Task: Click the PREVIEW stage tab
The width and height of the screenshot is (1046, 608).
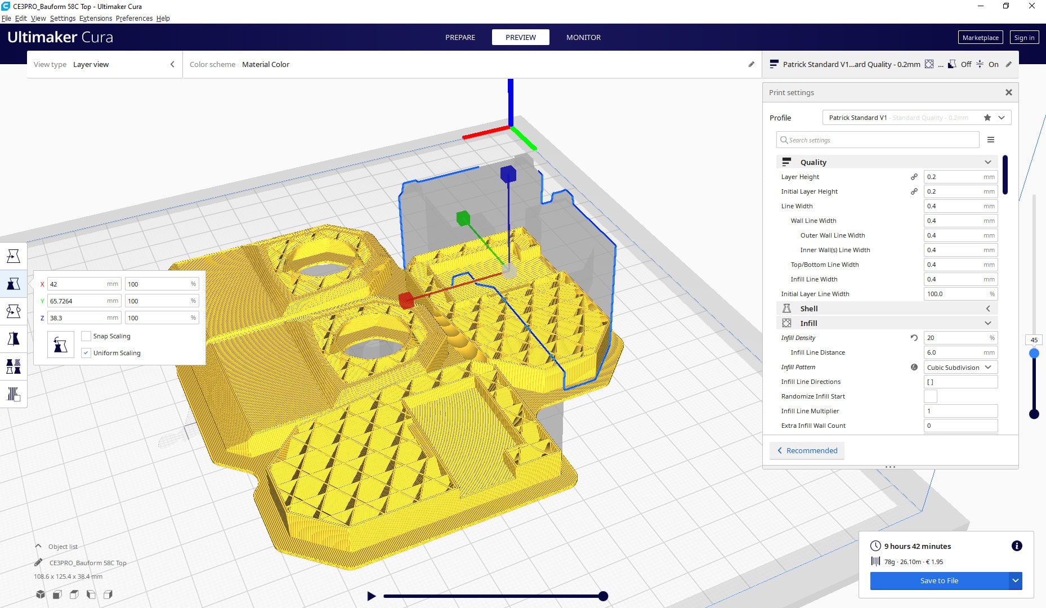Action: pyautogui.click(x=521, y=37)
